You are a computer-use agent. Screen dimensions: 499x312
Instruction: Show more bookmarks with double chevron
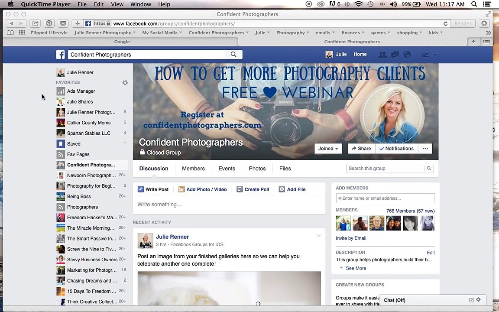[x=489, y=32]
